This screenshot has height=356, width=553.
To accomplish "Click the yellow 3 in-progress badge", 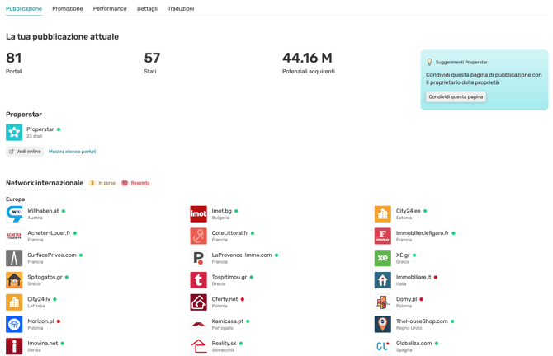I will 92,183.
